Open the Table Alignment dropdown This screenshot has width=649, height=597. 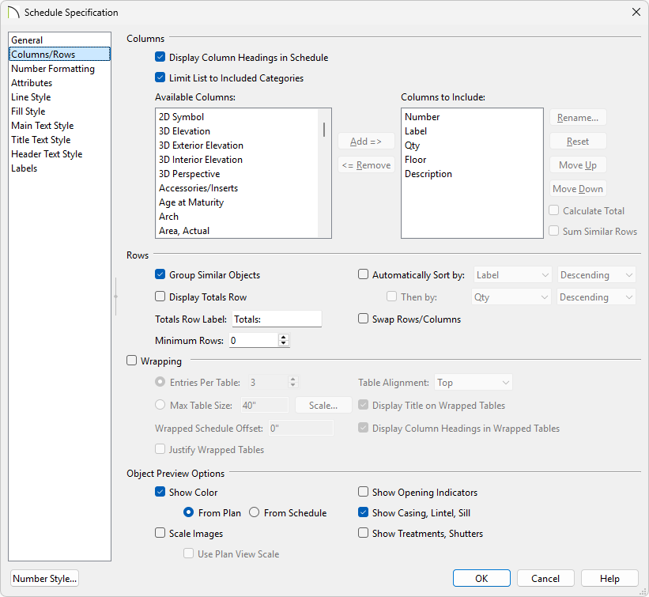[x=473, y=382]
